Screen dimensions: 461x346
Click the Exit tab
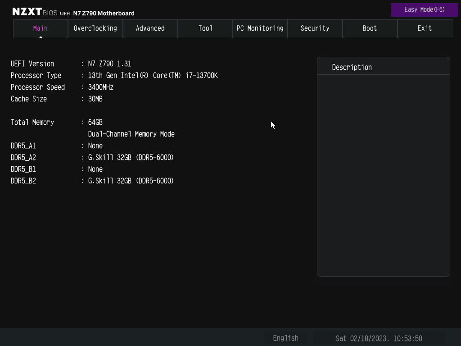(425, 28)
